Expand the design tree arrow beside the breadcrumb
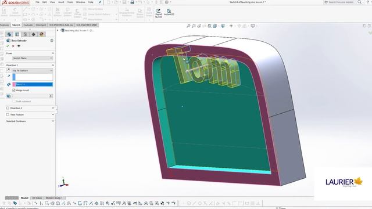The width and height of the screenshot is (372, 209). (57, 30)
